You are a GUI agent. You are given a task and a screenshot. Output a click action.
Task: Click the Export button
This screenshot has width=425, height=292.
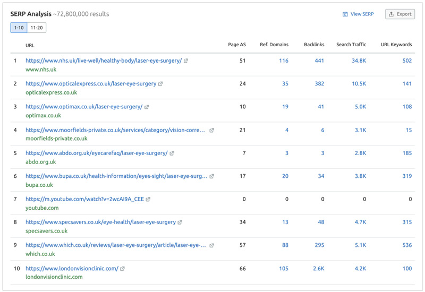[399, 14]
